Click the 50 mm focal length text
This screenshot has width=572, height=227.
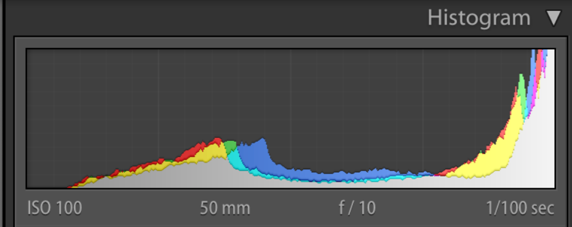tap(225, 209)
